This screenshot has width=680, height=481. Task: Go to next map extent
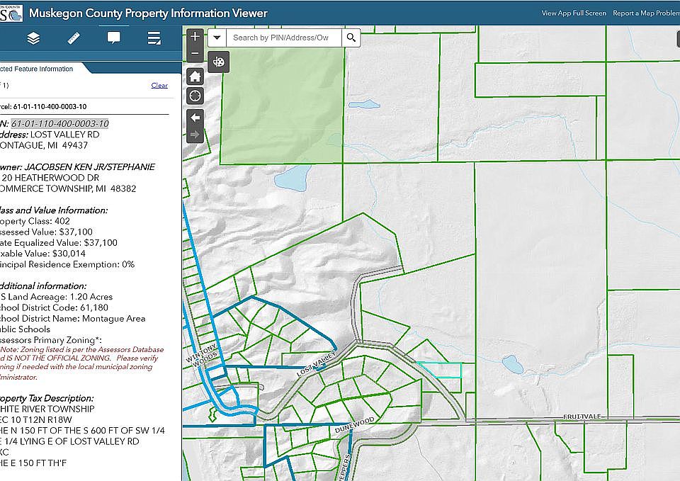click(x=195, y=135)
